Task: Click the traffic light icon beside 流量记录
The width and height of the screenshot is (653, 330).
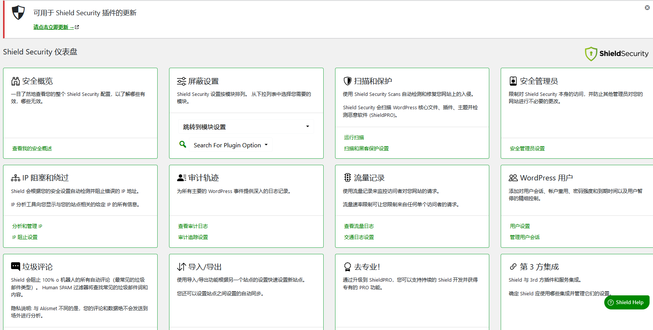Action: [x=348, y=178]
